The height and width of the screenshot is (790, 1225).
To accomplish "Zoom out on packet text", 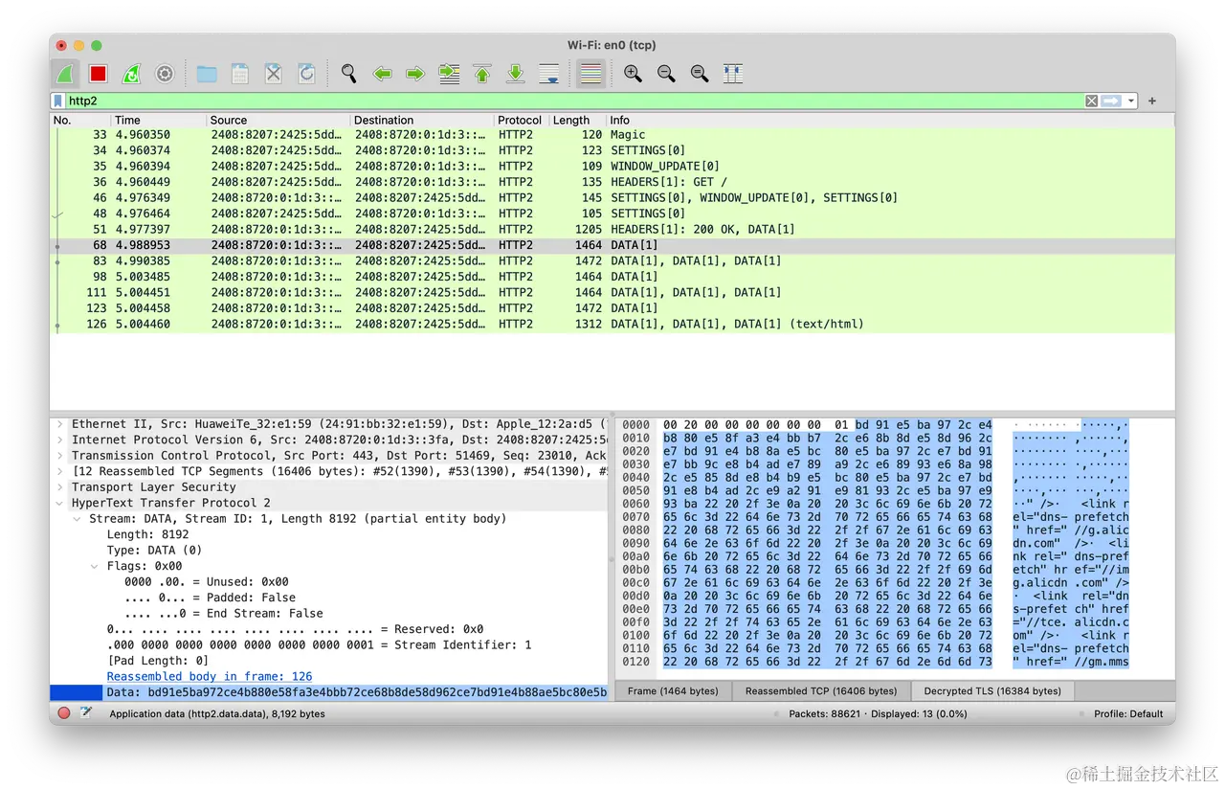I will tap(666, 74).
